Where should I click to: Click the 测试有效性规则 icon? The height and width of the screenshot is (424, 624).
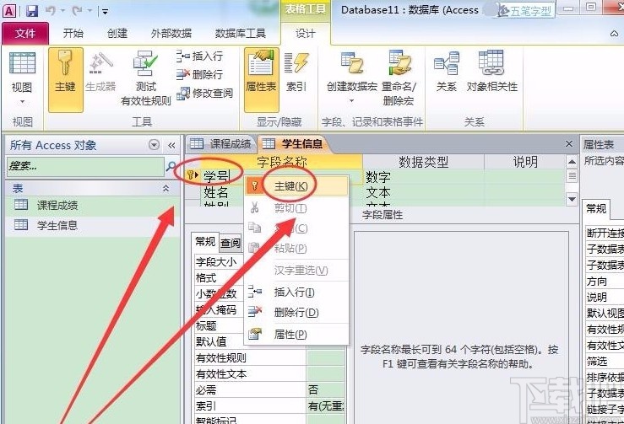point(145,78)
